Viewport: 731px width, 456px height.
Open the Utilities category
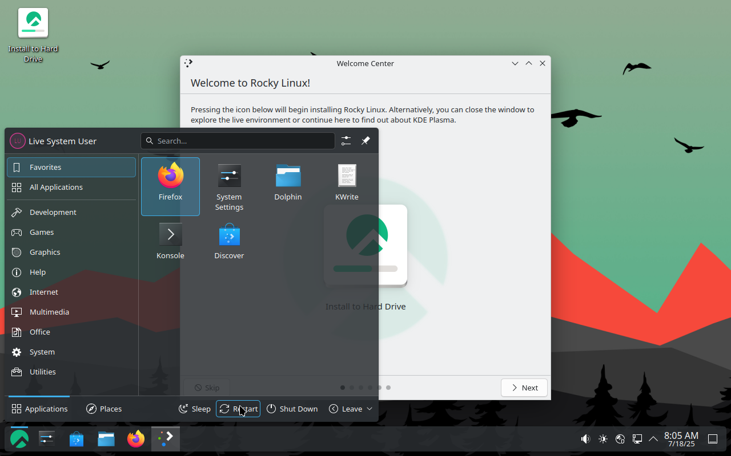71,372
